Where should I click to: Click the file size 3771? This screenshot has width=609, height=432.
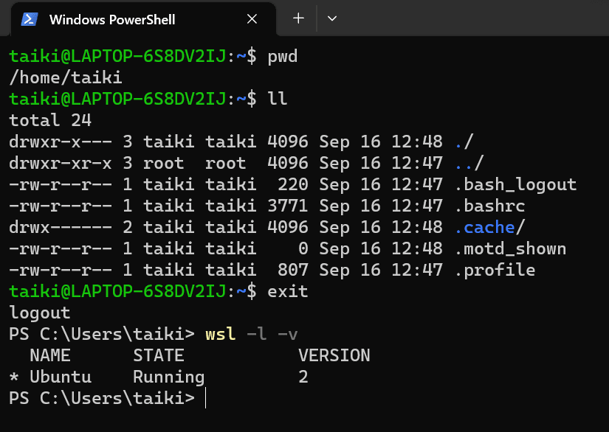pyautogui.click(x=288, y=206)
